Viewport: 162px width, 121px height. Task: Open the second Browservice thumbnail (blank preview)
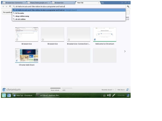52,34
